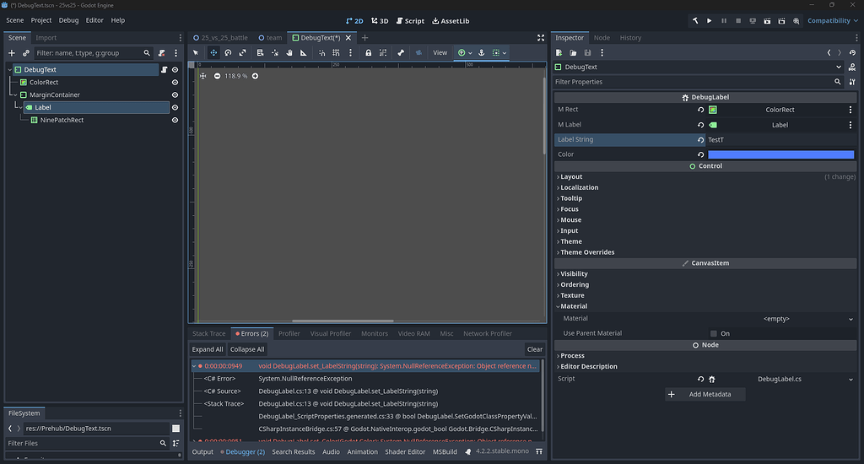Clear the debugger errors list
Screen dimensions: 864x464
coord(534,349)
